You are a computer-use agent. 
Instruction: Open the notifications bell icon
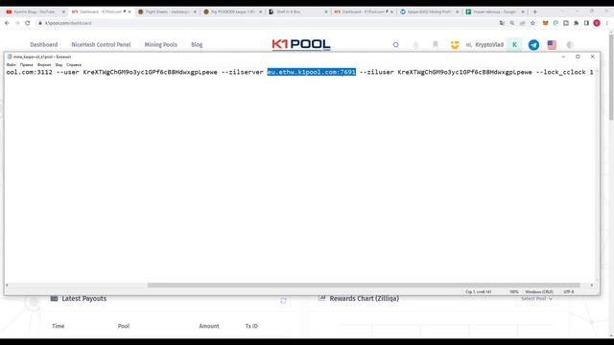[415, 45]
